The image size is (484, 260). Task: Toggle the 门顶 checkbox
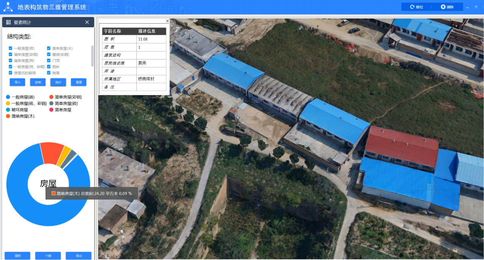[x=49, y=61]
